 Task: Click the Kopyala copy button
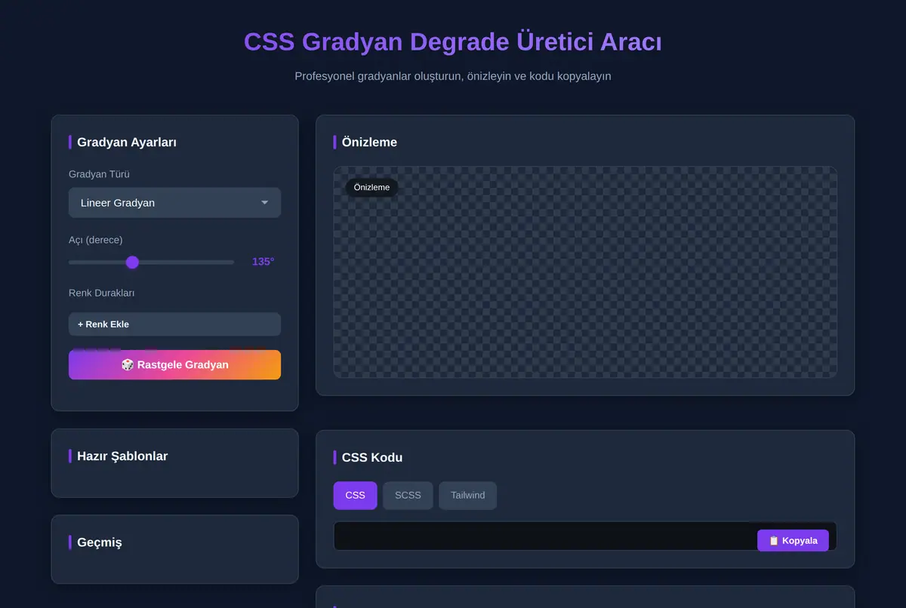793,540
